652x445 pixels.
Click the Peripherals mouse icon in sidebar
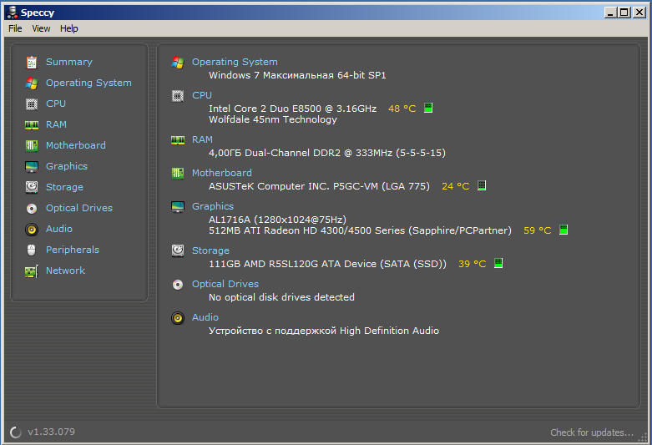pyautogui.click(x=32, y=250)
